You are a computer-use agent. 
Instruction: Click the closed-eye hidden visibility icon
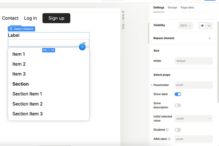point(209,26)
